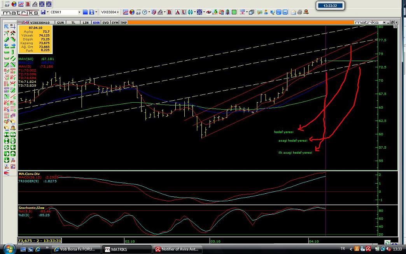This screenshot has height=254, width=406.
Task: Select the GUN period tab
Action: point(61,23)
